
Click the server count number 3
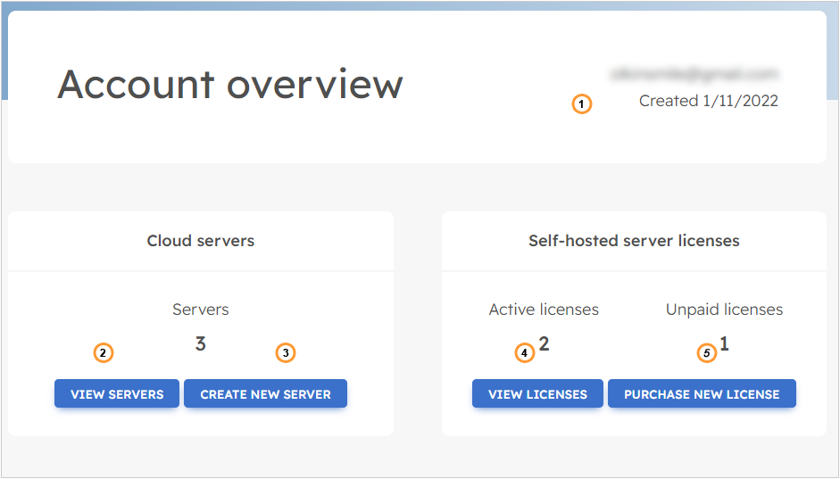[201, 343]
